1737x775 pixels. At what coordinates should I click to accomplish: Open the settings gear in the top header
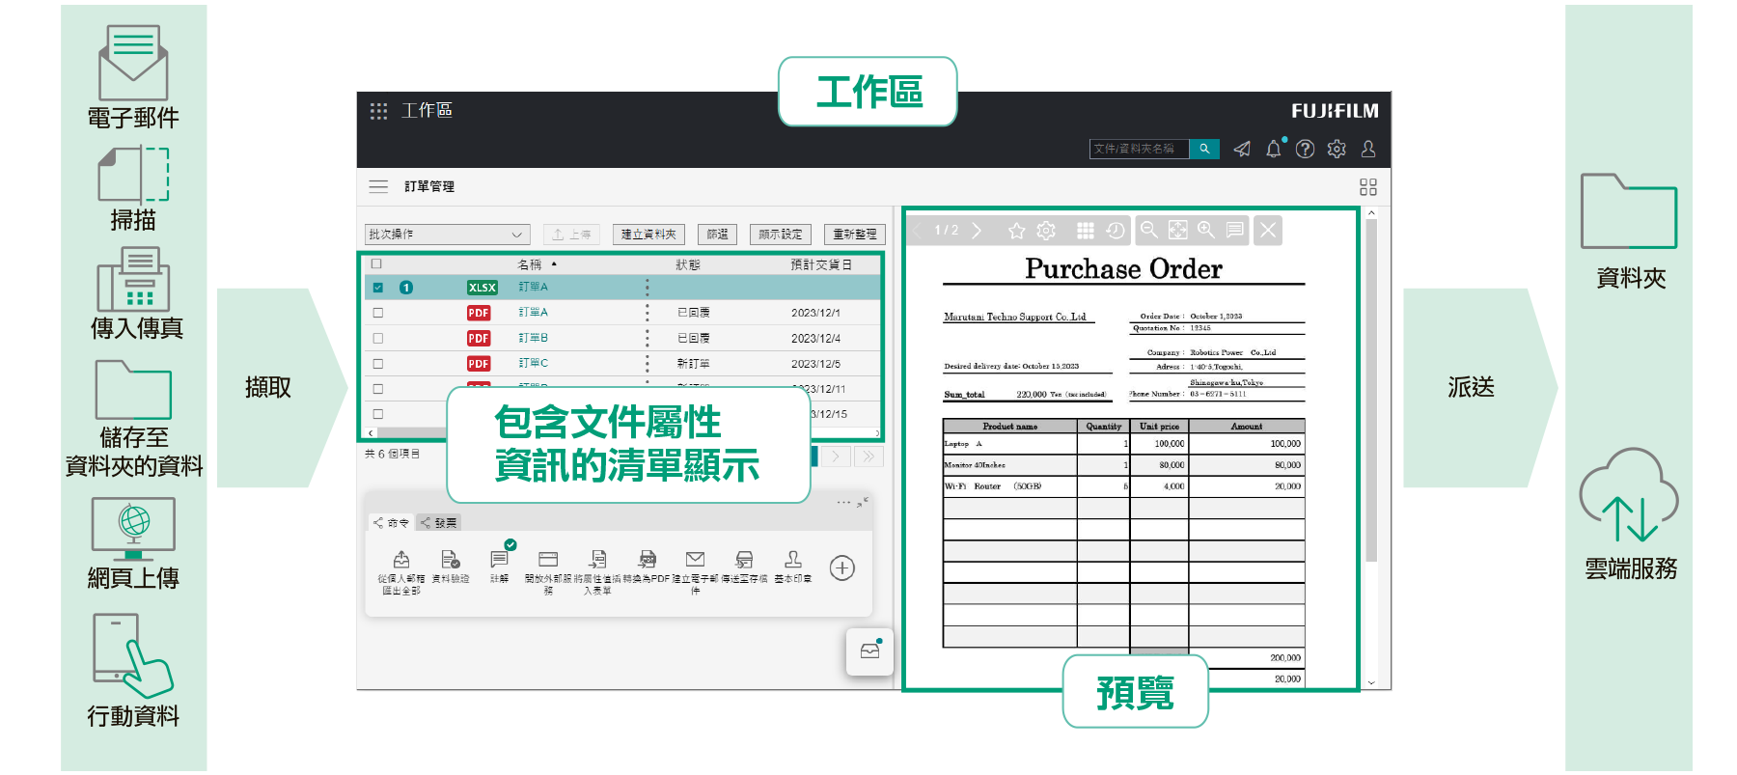tap(1337, 149)
